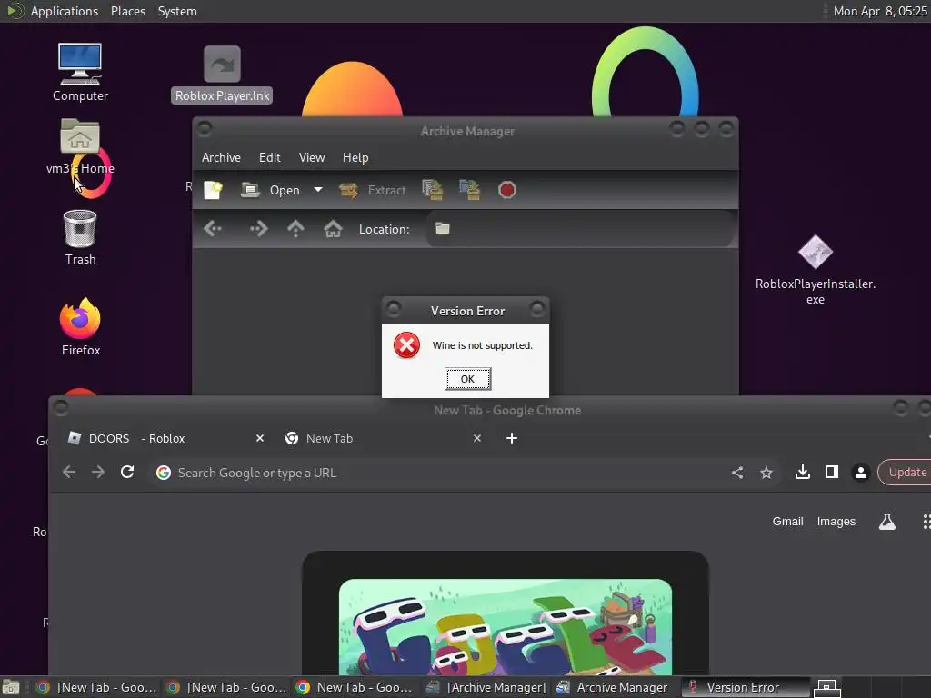Click the add files icon in Archive Manager
Screen dimensions: 931x698
tap(433, 190)
